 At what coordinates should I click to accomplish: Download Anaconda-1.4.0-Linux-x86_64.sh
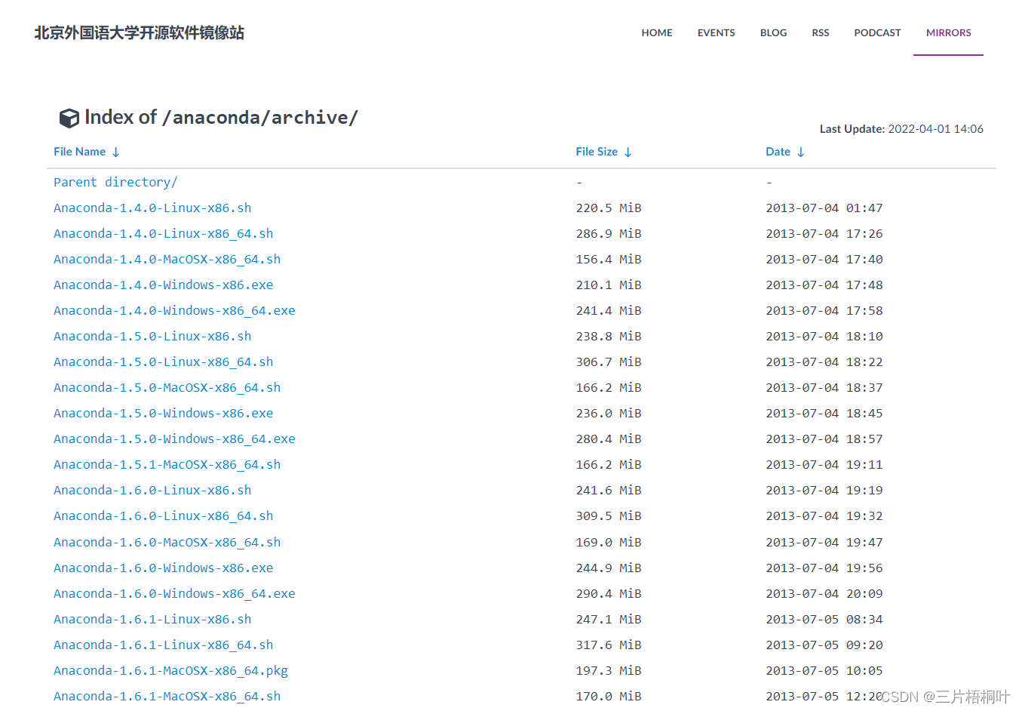(164, 233)
